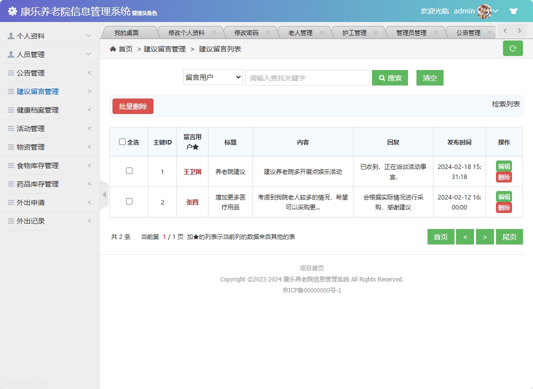Screen dimensions: 533x389
Task: Open the 留言用户 dropdown
Action: pos(212,77)
